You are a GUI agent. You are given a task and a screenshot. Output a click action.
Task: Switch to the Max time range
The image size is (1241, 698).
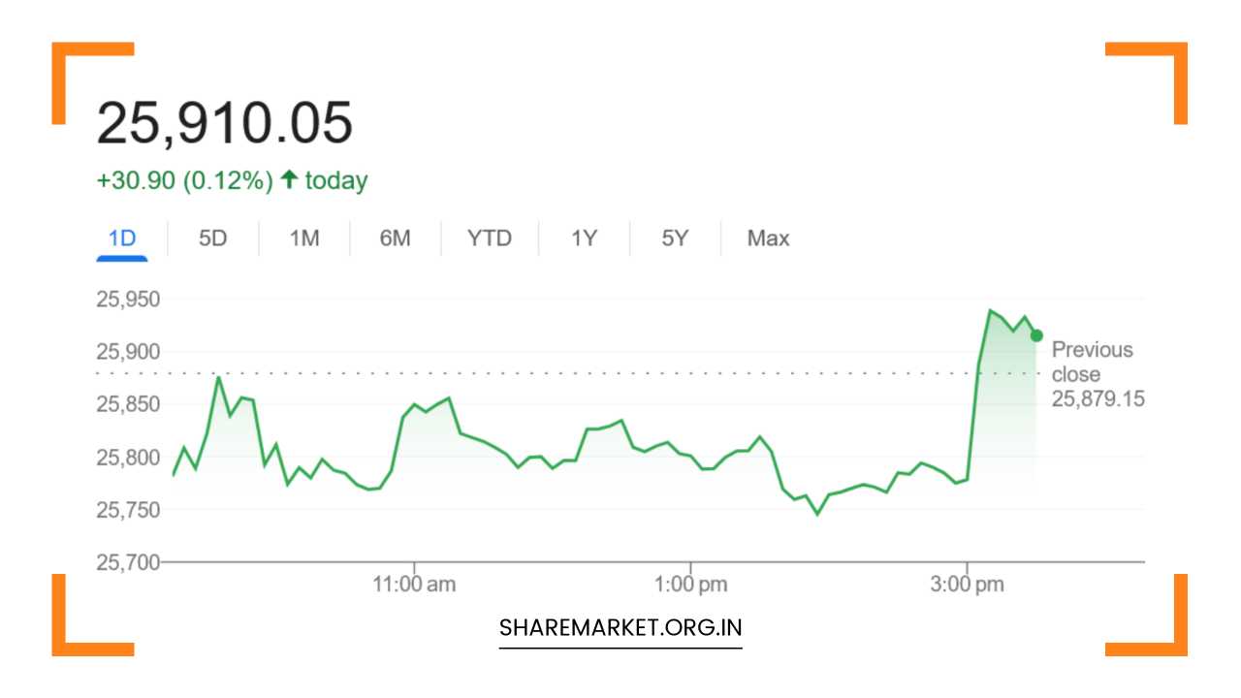pyautogui.click(x=767, y=238)
